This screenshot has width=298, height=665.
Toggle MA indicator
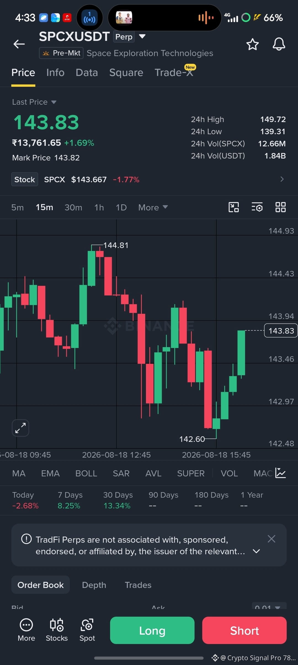coord(19,473)
